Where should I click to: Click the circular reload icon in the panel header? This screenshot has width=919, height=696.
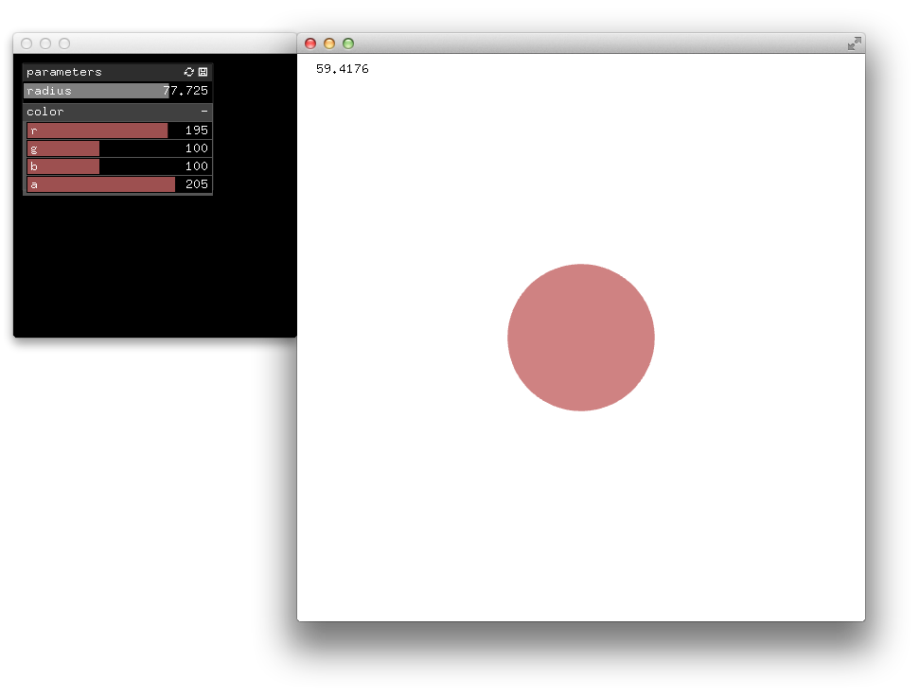188,72
